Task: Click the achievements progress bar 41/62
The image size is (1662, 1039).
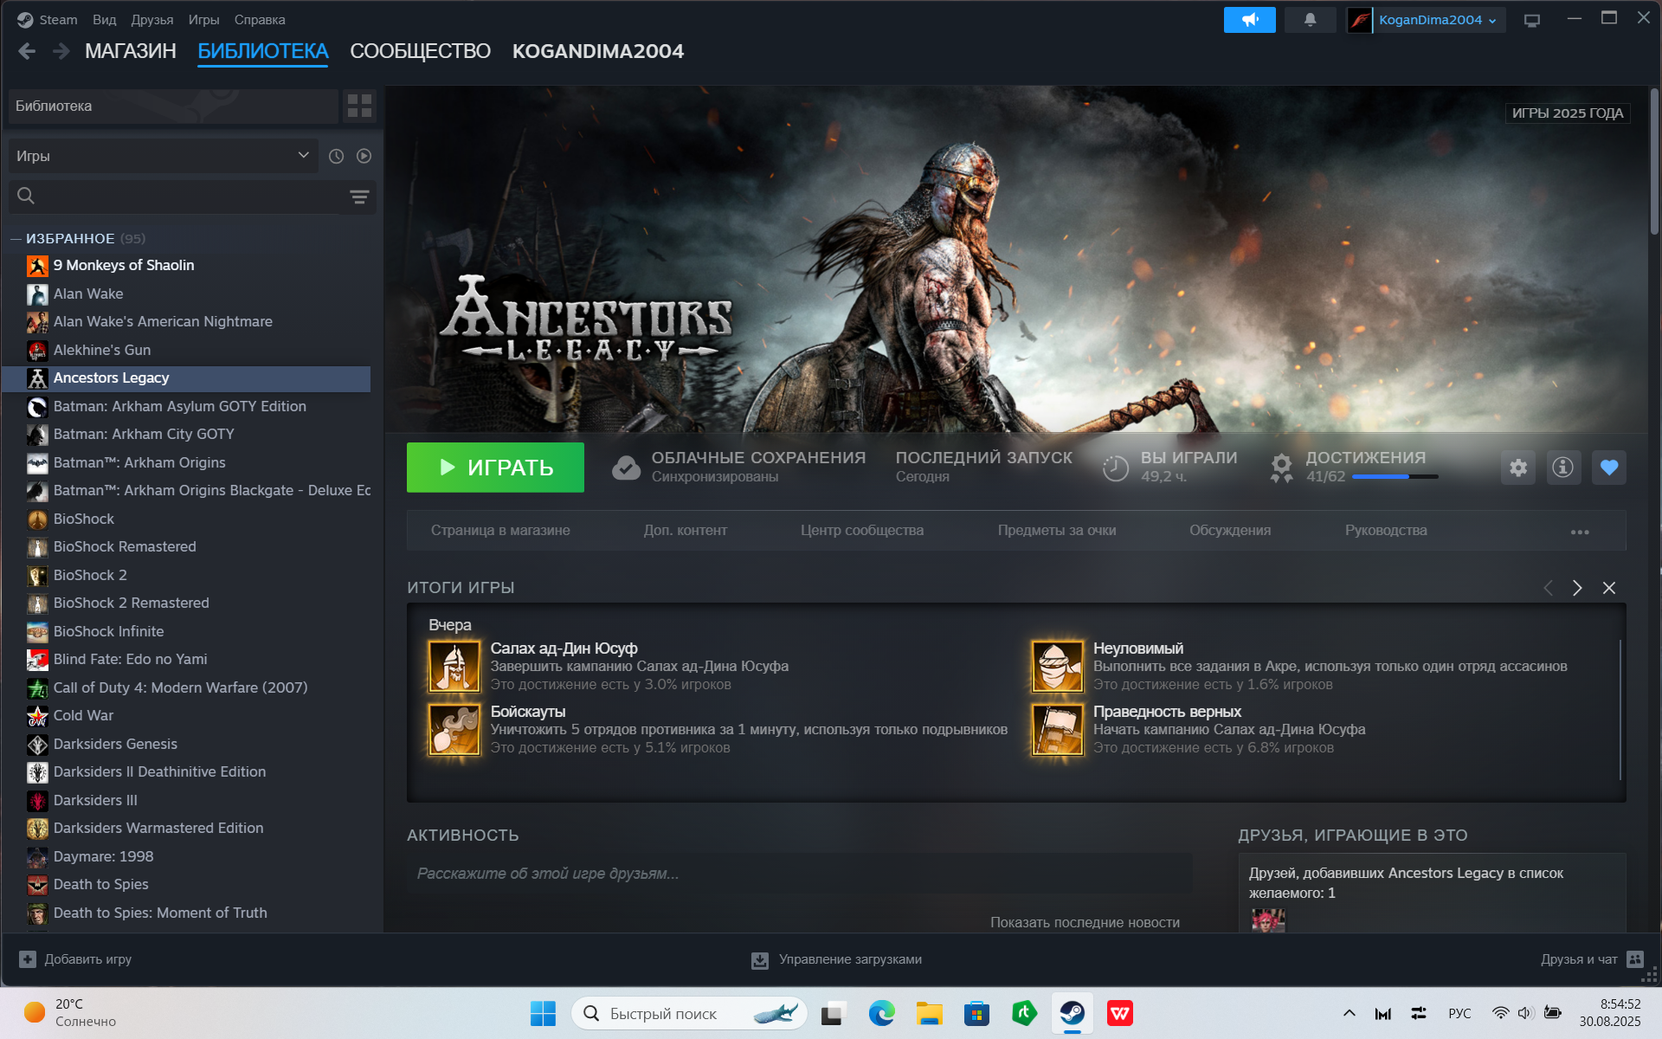Action: [x=1395, y=477]
